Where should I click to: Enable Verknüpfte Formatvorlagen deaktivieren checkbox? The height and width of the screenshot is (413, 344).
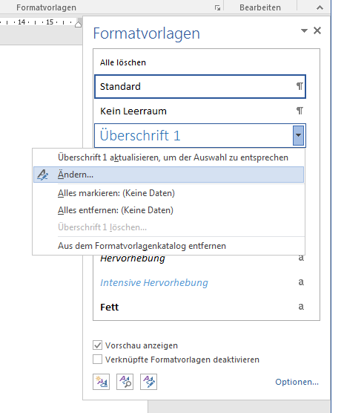[x=98, y=360]
